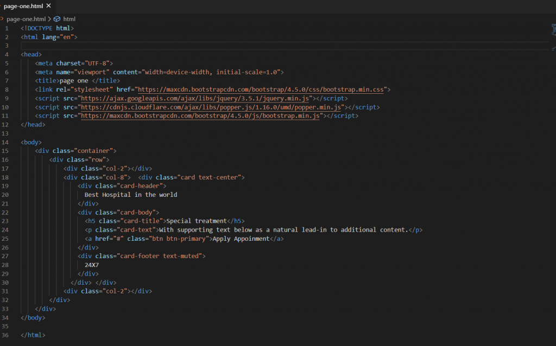Click the html symbol cube icon in breadcrumbs
Image resolution: width=556 pixels, height=346 pixels.
pos(56,18)
